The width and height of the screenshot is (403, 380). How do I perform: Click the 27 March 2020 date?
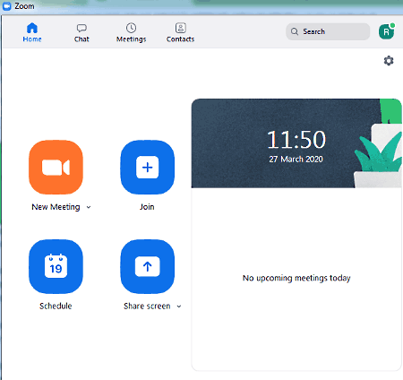(296, 160)
